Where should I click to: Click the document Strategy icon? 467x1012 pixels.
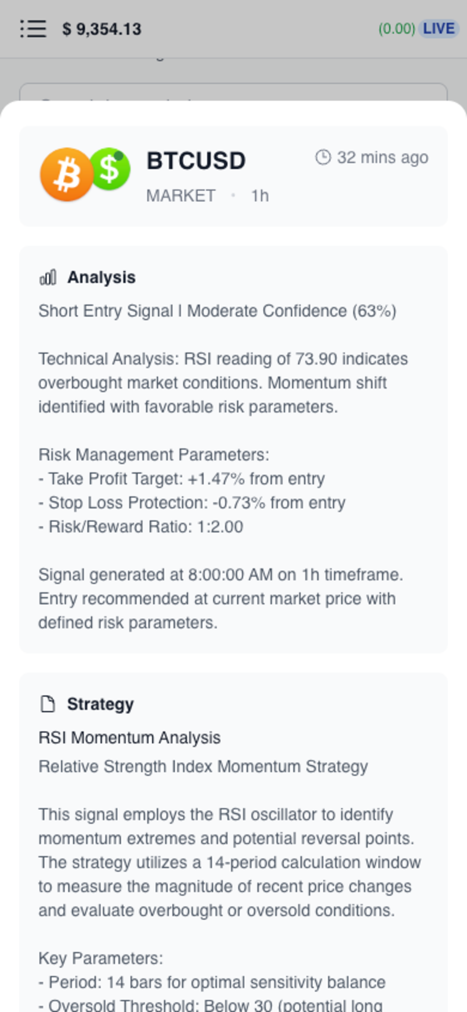[x=48, y=704]
